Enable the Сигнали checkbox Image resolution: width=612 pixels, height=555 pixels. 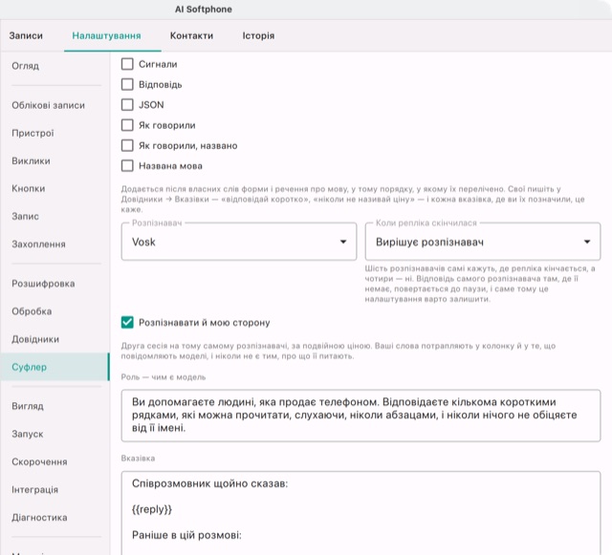127,64
